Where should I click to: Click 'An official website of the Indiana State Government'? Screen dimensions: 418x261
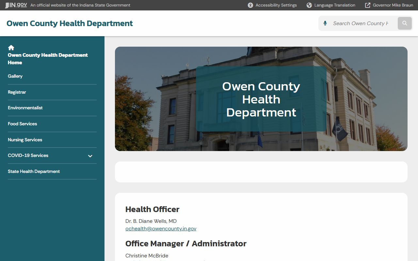pyautogui.click(x=80, y=5)
